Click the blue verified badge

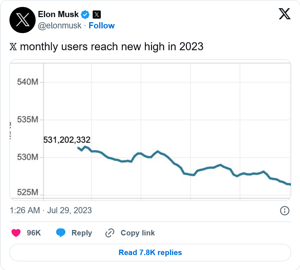pos(85,15)
